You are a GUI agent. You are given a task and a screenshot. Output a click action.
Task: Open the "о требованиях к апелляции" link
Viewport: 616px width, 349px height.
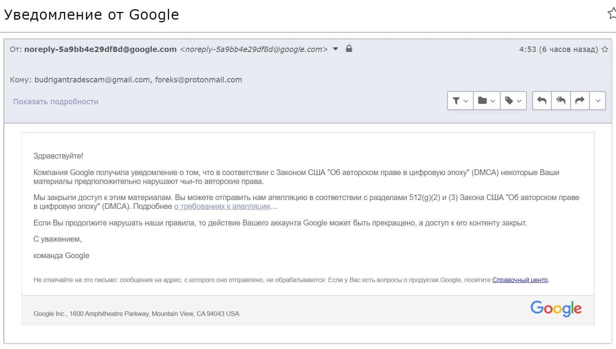tap(222, 206)
